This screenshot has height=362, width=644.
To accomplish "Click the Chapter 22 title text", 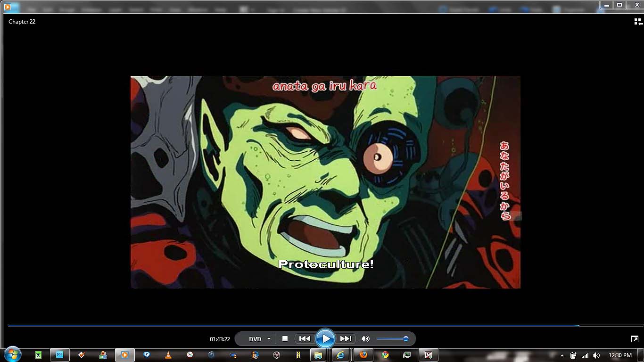I will (22, 22).
